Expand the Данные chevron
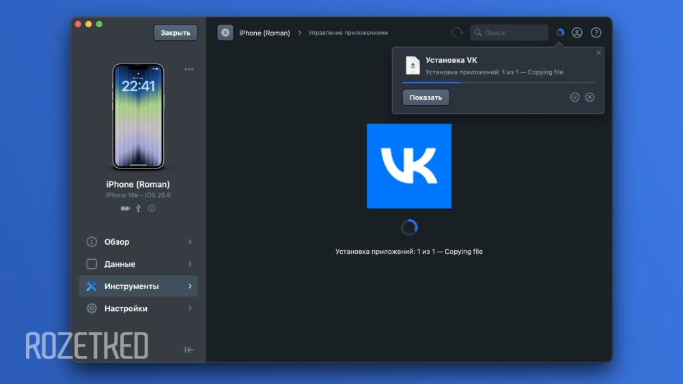Image resolution: width=683 pixels, height=384 pixels. point(190,264)
